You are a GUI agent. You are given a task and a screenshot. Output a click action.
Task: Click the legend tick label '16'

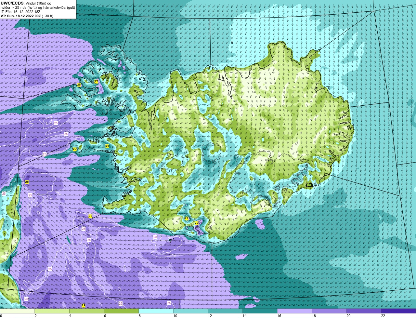click(x=279, y=316)
